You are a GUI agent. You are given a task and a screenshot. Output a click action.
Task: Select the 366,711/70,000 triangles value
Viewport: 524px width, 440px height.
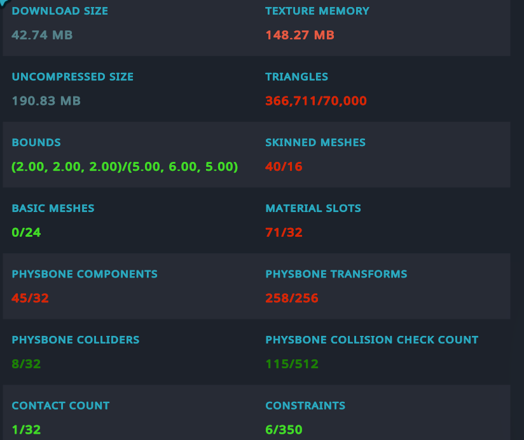point(316,101)
